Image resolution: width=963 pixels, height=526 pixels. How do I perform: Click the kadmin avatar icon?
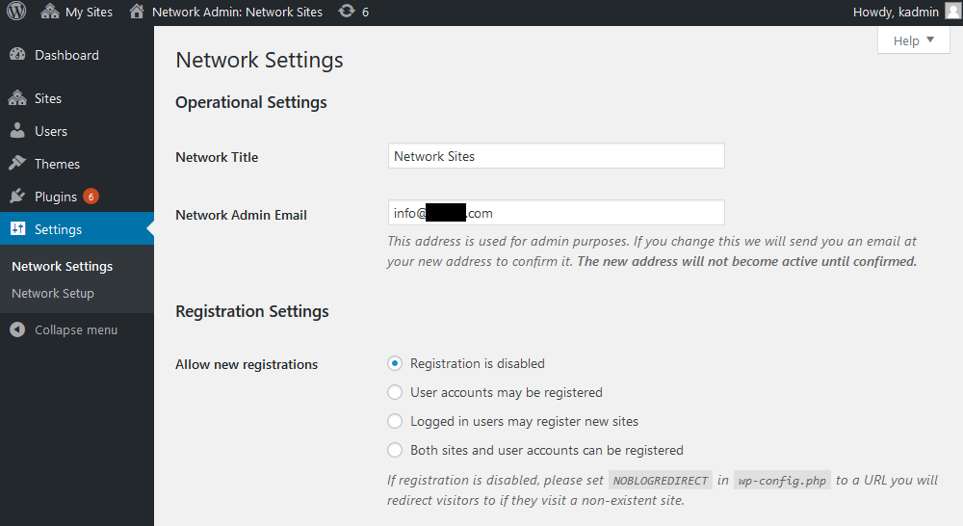tap(951, 13)
